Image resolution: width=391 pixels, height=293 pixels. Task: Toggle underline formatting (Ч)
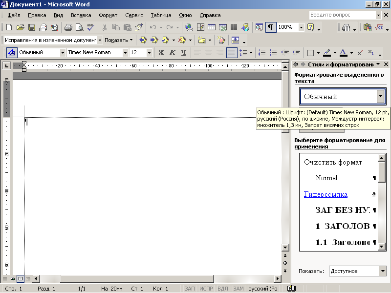tap(184, 53)
